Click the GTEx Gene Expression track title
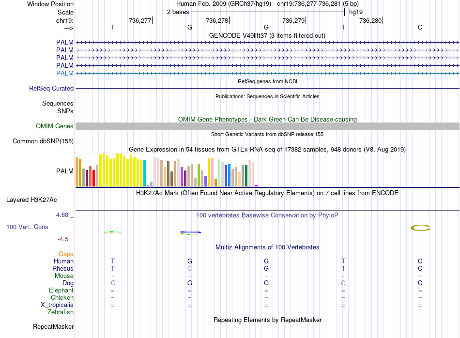This screenshot has height=338, width=460. [267, 149]
